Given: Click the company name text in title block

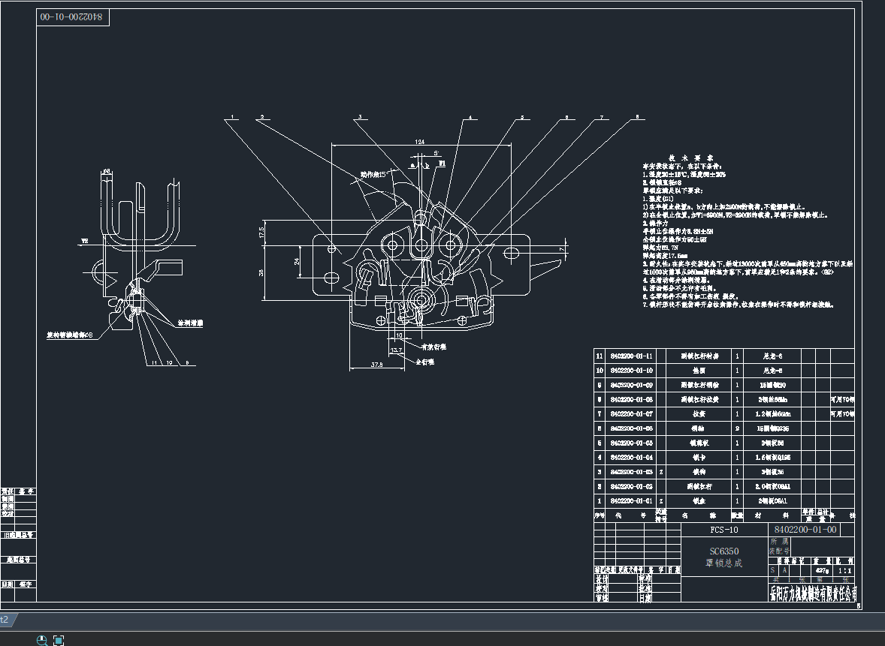Looking at the screenshot, I should [811, 594].
